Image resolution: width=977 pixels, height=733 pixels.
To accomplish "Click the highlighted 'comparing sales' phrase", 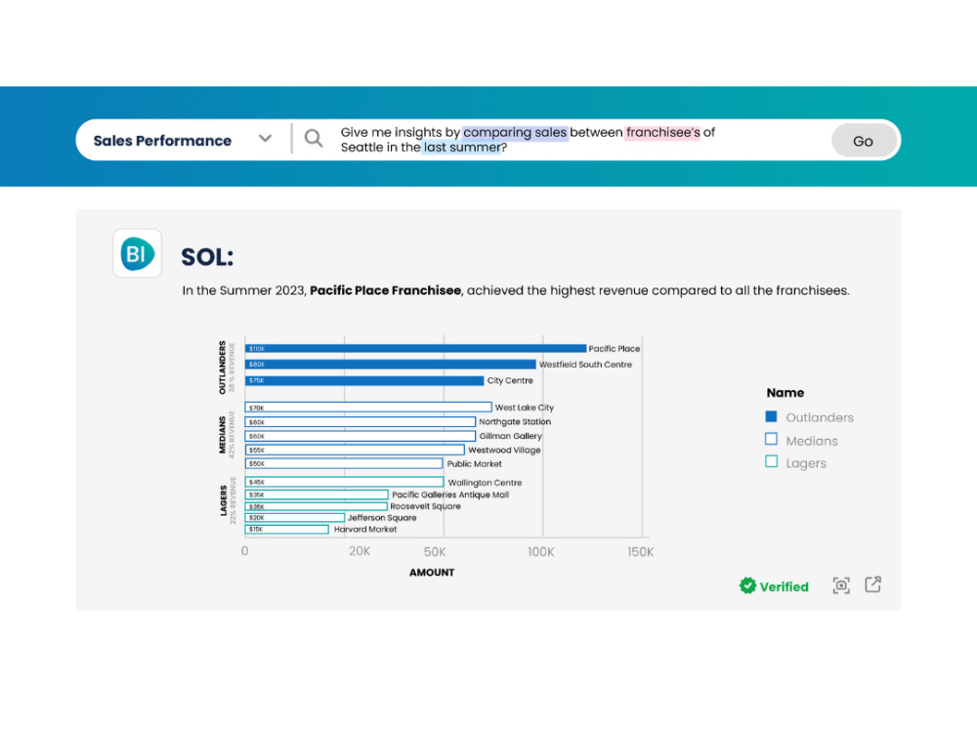I will point(515,132).
